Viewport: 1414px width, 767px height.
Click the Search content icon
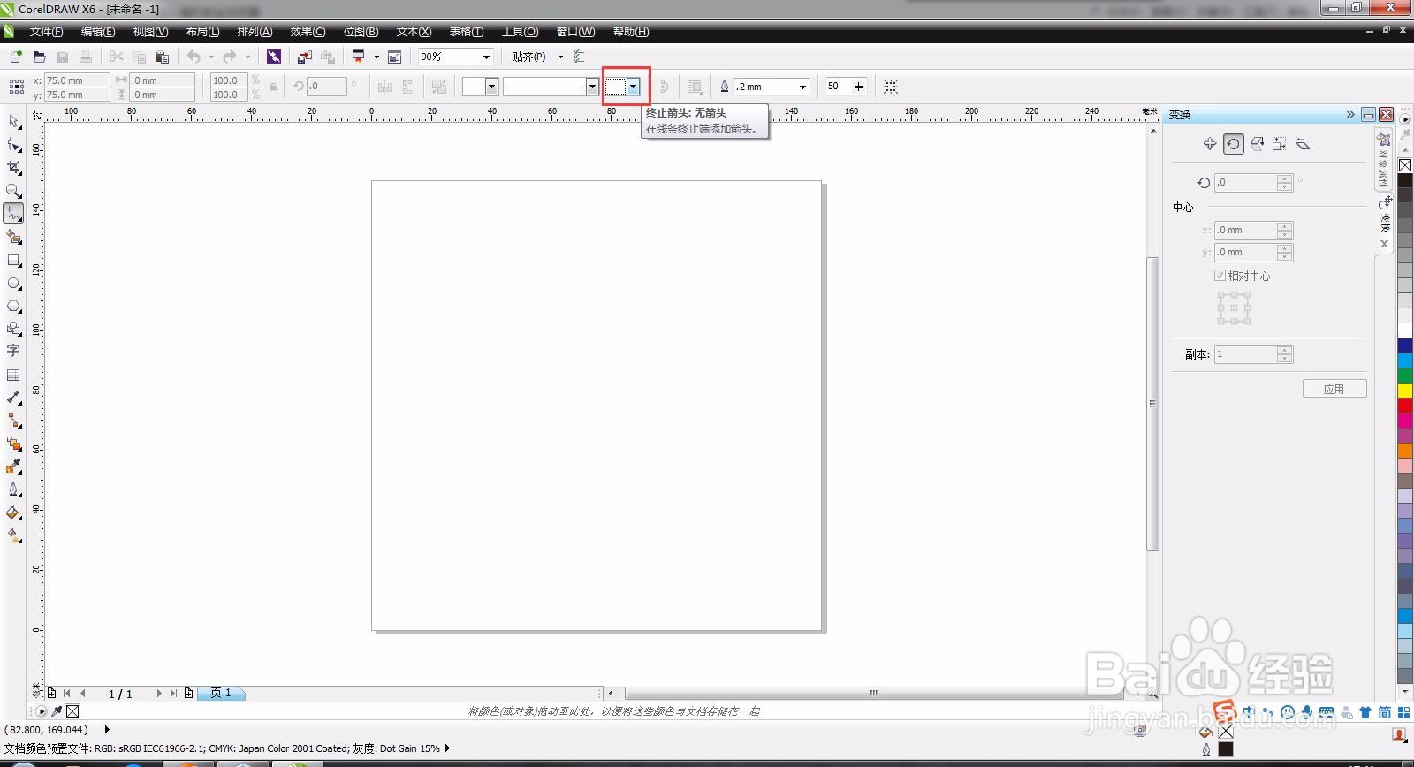tap(274, 57)
